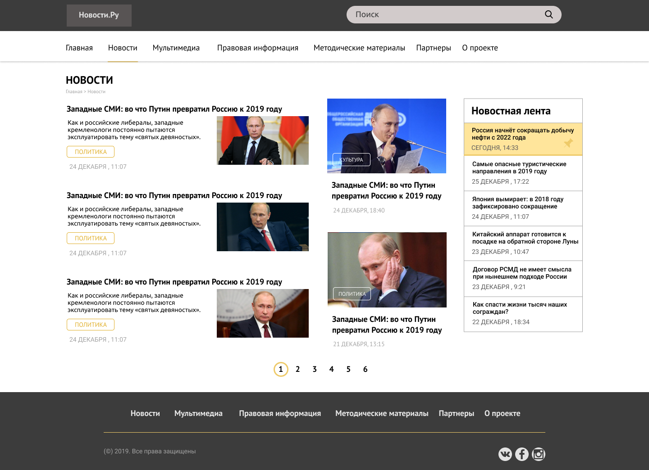The width and height of the screenshot is (649, 470).
Task: Select page 1 in the pagination
Action: click(x=281, y=369)
